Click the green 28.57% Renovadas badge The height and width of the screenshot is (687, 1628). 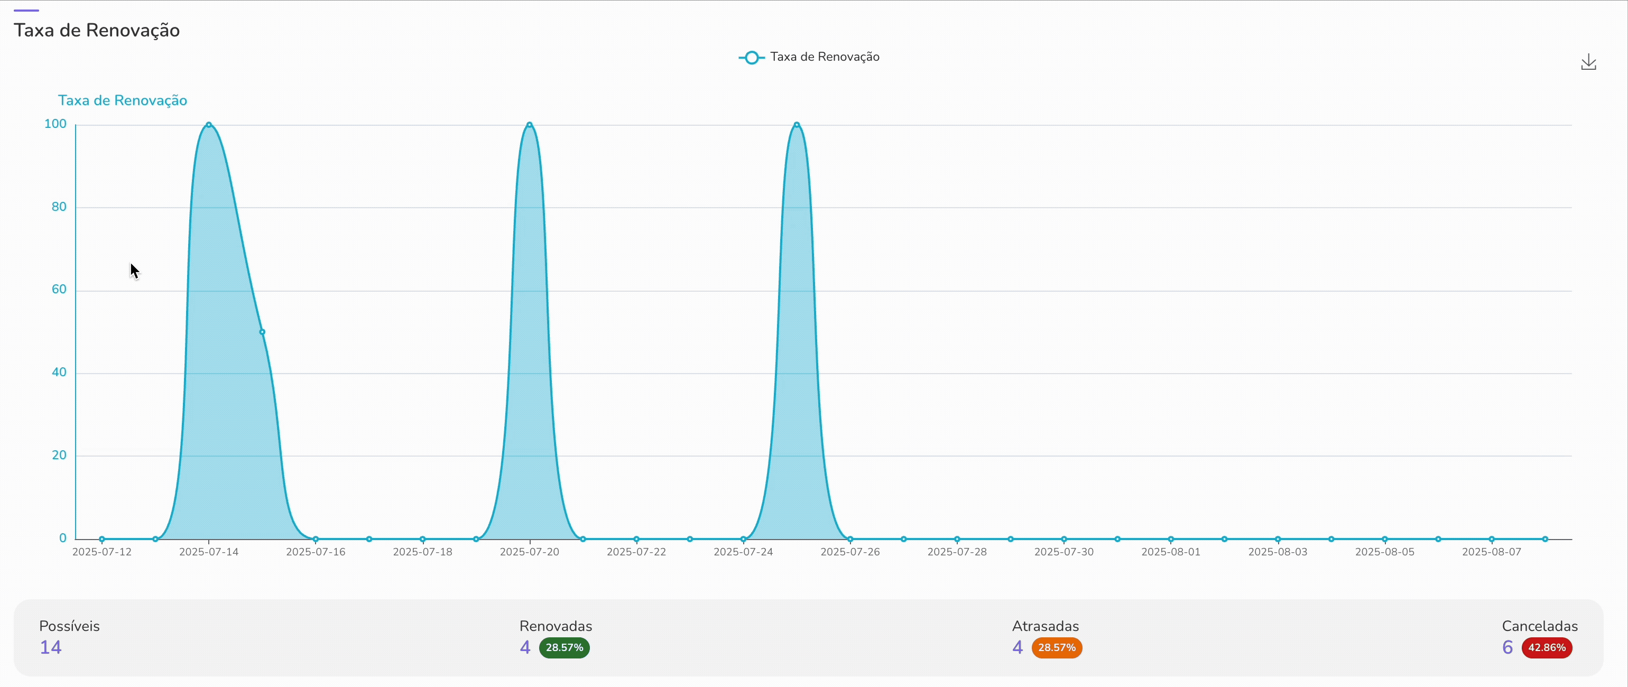pyautogui.click(x=564, y=648)
